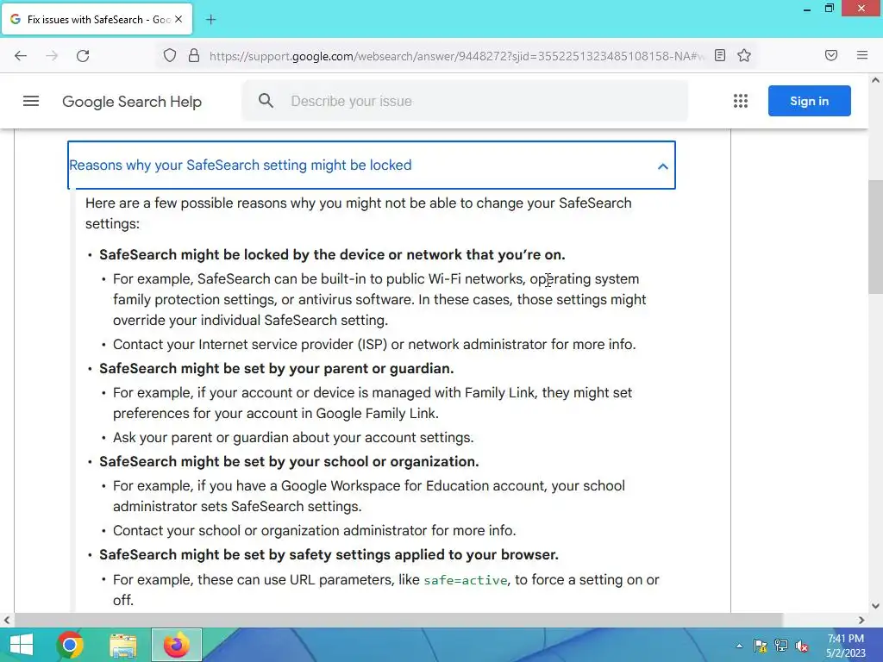
Task: Click horizontal scrollbar right arrow
Action: click(x=861, y=621)
